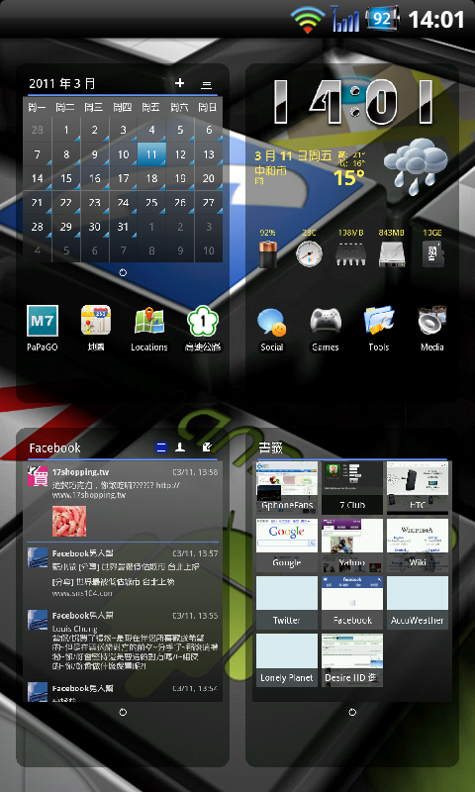The width and height of the screenshot is (475, 792).
Task: Tap the 843MB internal storage icon
Action: 391,254
